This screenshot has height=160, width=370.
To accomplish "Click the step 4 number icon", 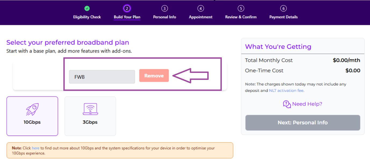I will (x=201, y=9).
